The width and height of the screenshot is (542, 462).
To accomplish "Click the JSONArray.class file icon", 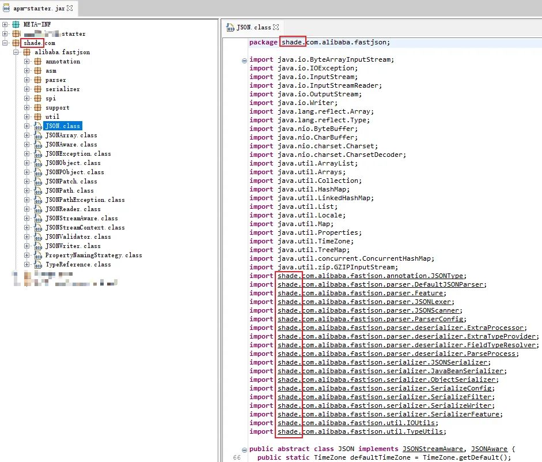I will point(38,136).
